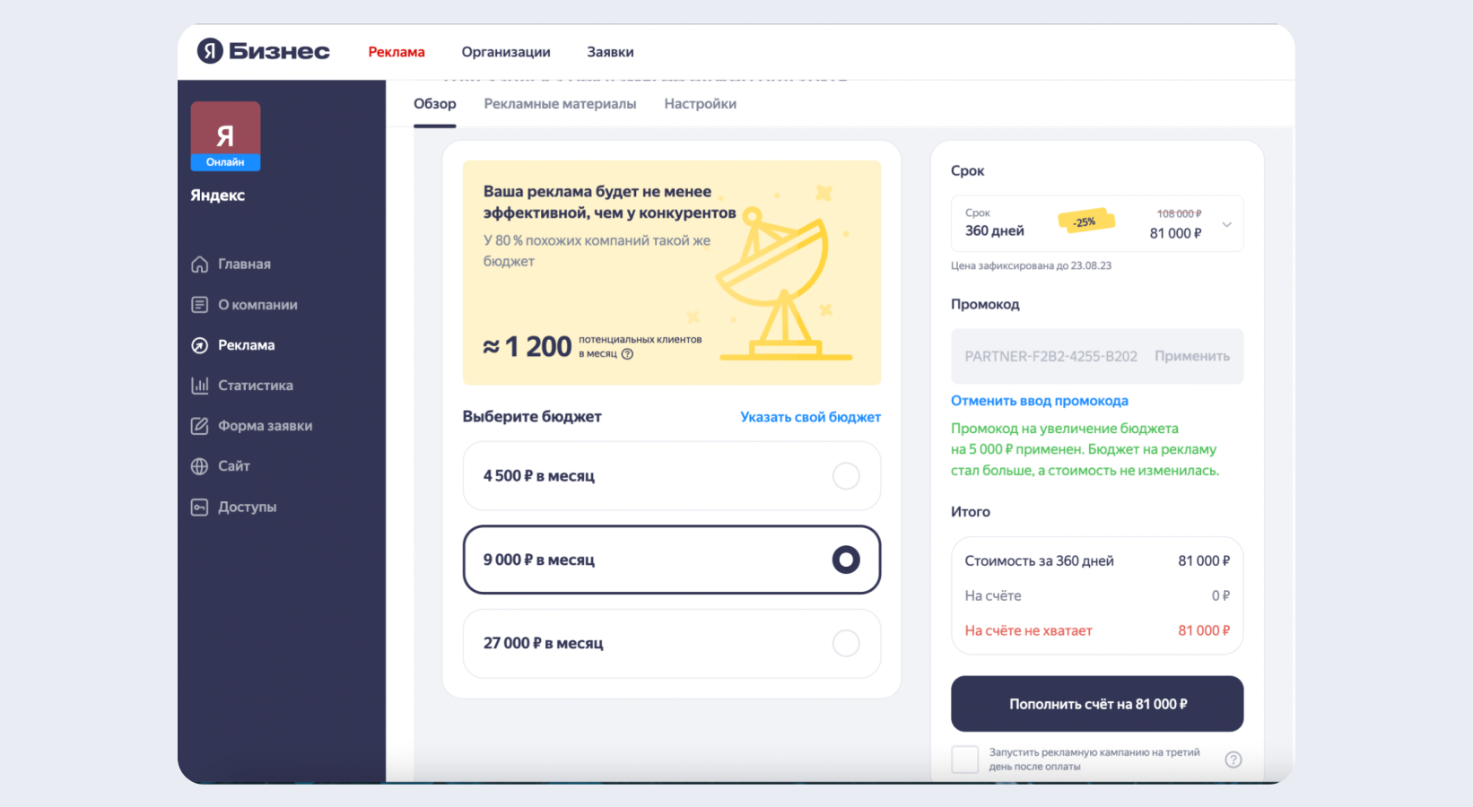The image size is (1473, 807).
Task: Switch to the Рекламные материалы tab
Action: click(560, 104)
